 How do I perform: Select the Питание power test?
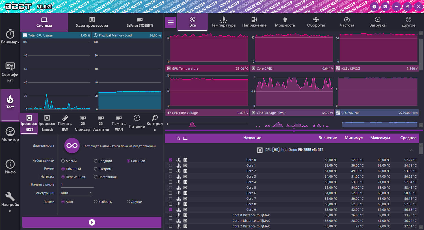(x=137, y=122)
